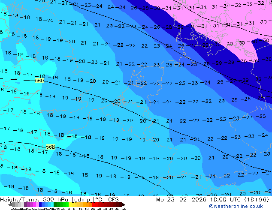Click the dark green swatch in the legend

point(55,204)
